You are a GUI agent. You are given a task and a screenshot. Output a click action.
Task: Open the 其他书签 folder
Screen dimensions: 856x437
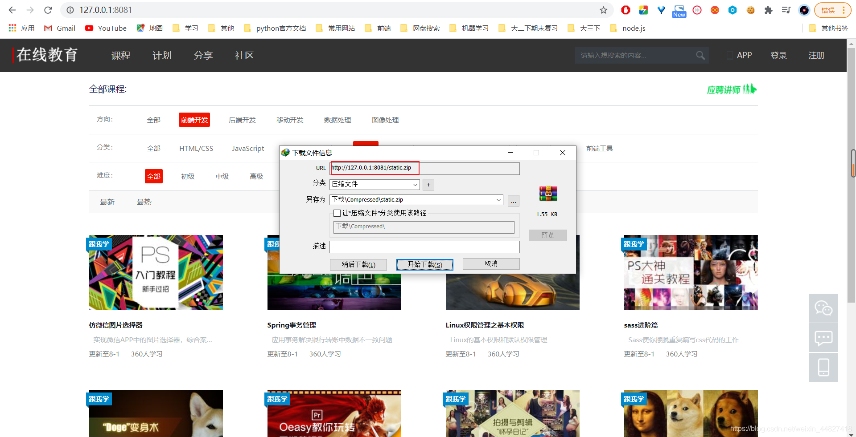click(x=828, y=28)
